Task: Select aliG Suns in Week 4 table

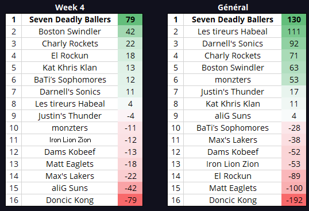Action: coord(69,188)
